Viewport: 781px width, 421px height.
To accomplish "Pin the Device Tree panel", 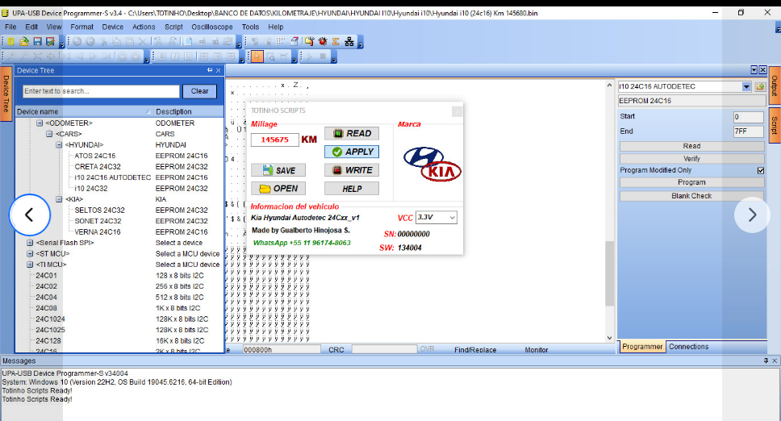I will coord(208,71).
